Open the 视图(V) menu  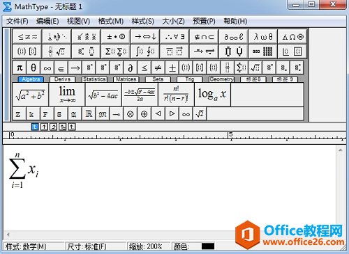coord(78,22)
